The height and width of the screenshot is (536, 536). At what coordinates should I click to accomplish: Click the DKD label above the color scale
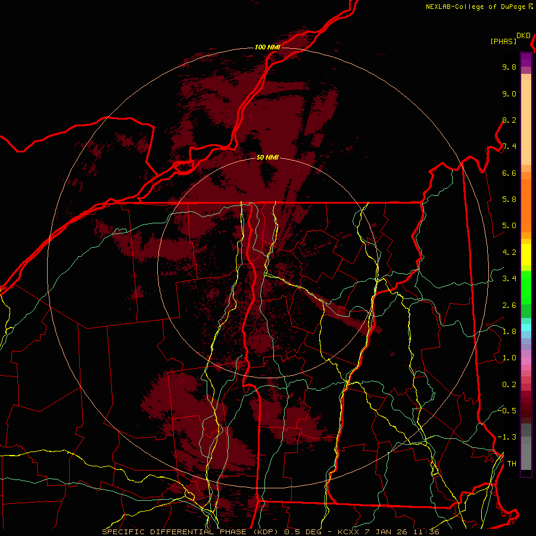[523, 36]
